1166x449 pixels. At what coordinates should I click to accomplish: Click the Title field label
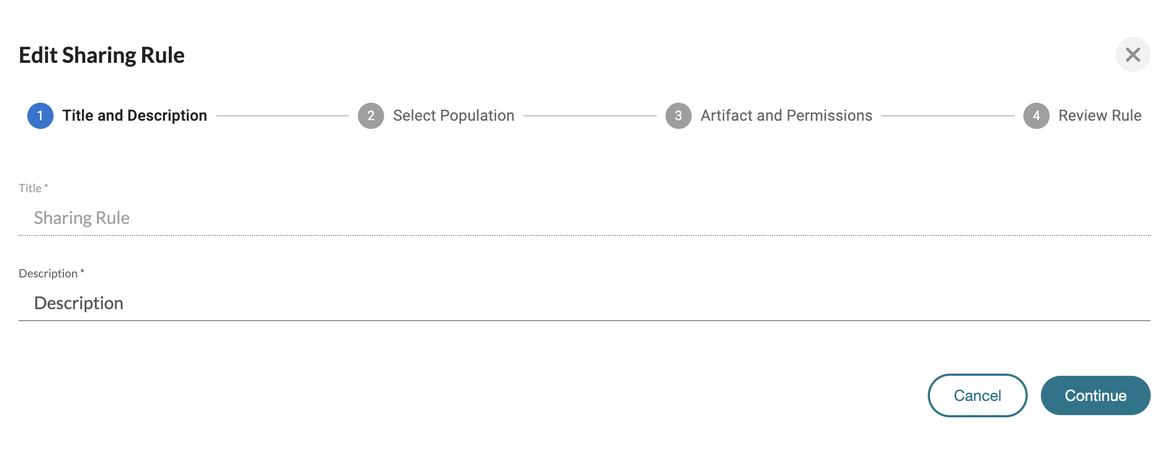[x=30, y=188]
